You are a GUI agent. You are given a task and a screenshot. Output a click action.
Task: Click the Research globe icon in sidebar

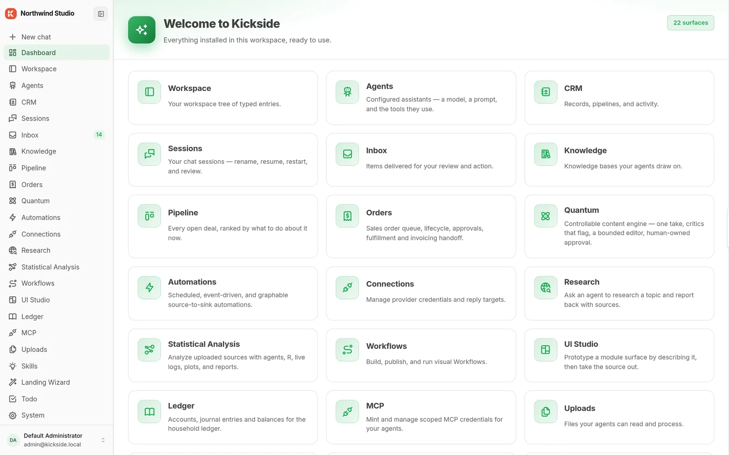[13, 250]
